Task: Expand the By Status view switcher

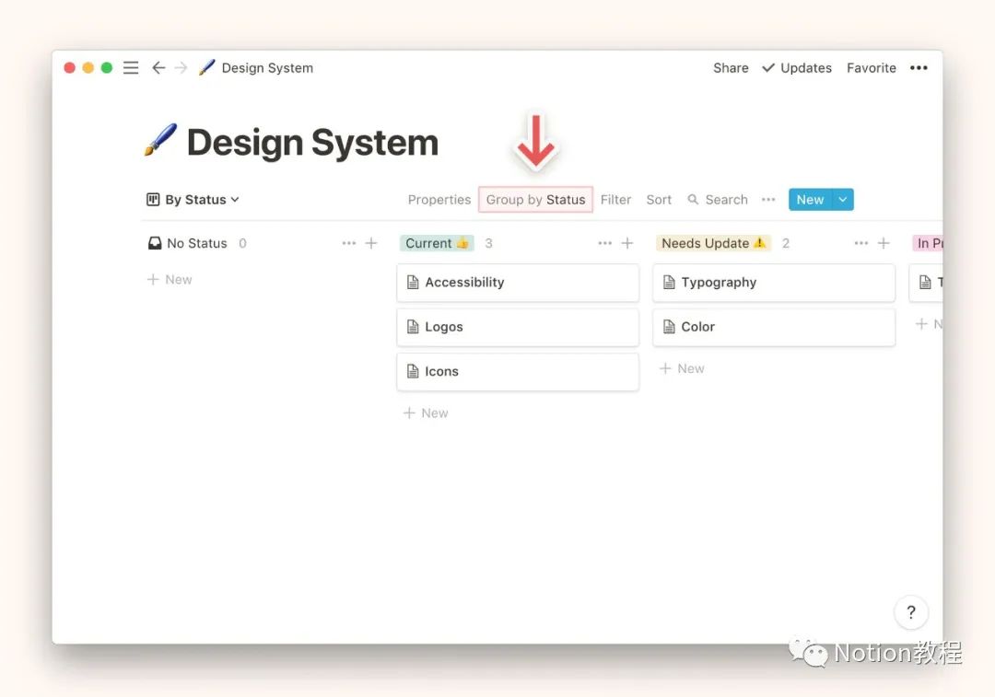Action: [193, 200]
